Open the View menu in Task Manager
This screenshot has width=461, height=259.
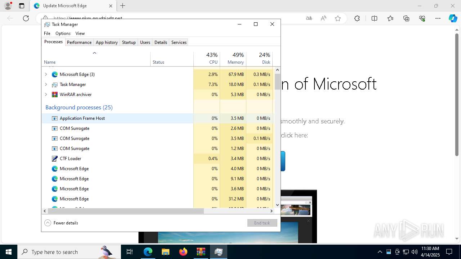80,33
